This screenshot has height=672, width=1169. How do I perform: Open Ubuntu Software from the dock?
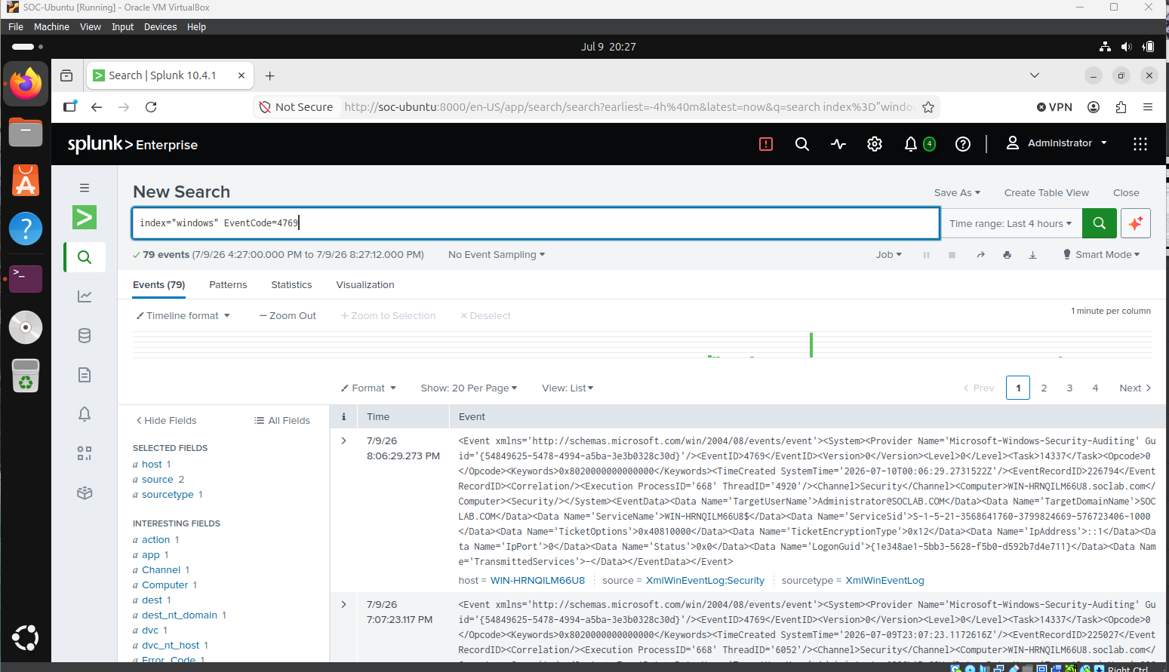[26, 181]
